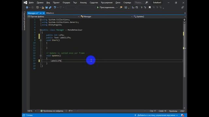Click the vertical scrollbar thumb
Viewport: 209px width, 117px height.
pos(185,50)
